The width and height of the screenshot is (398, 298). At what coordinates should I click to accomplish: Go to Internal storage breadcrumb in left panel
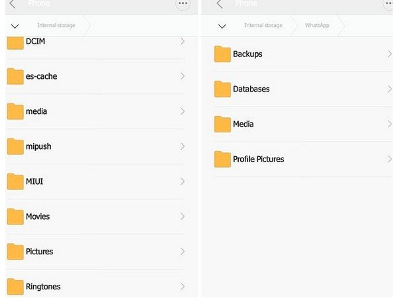(x=56, y=26)
